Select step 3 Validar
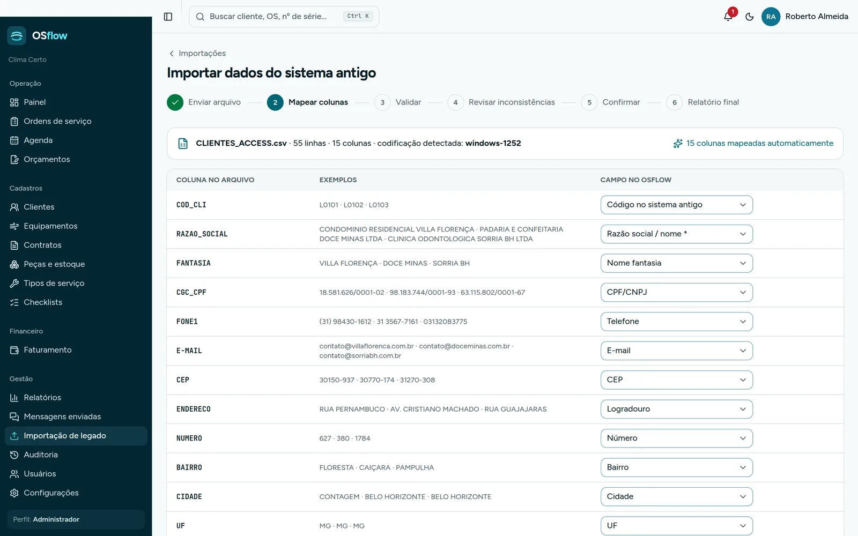 point(397,102)
